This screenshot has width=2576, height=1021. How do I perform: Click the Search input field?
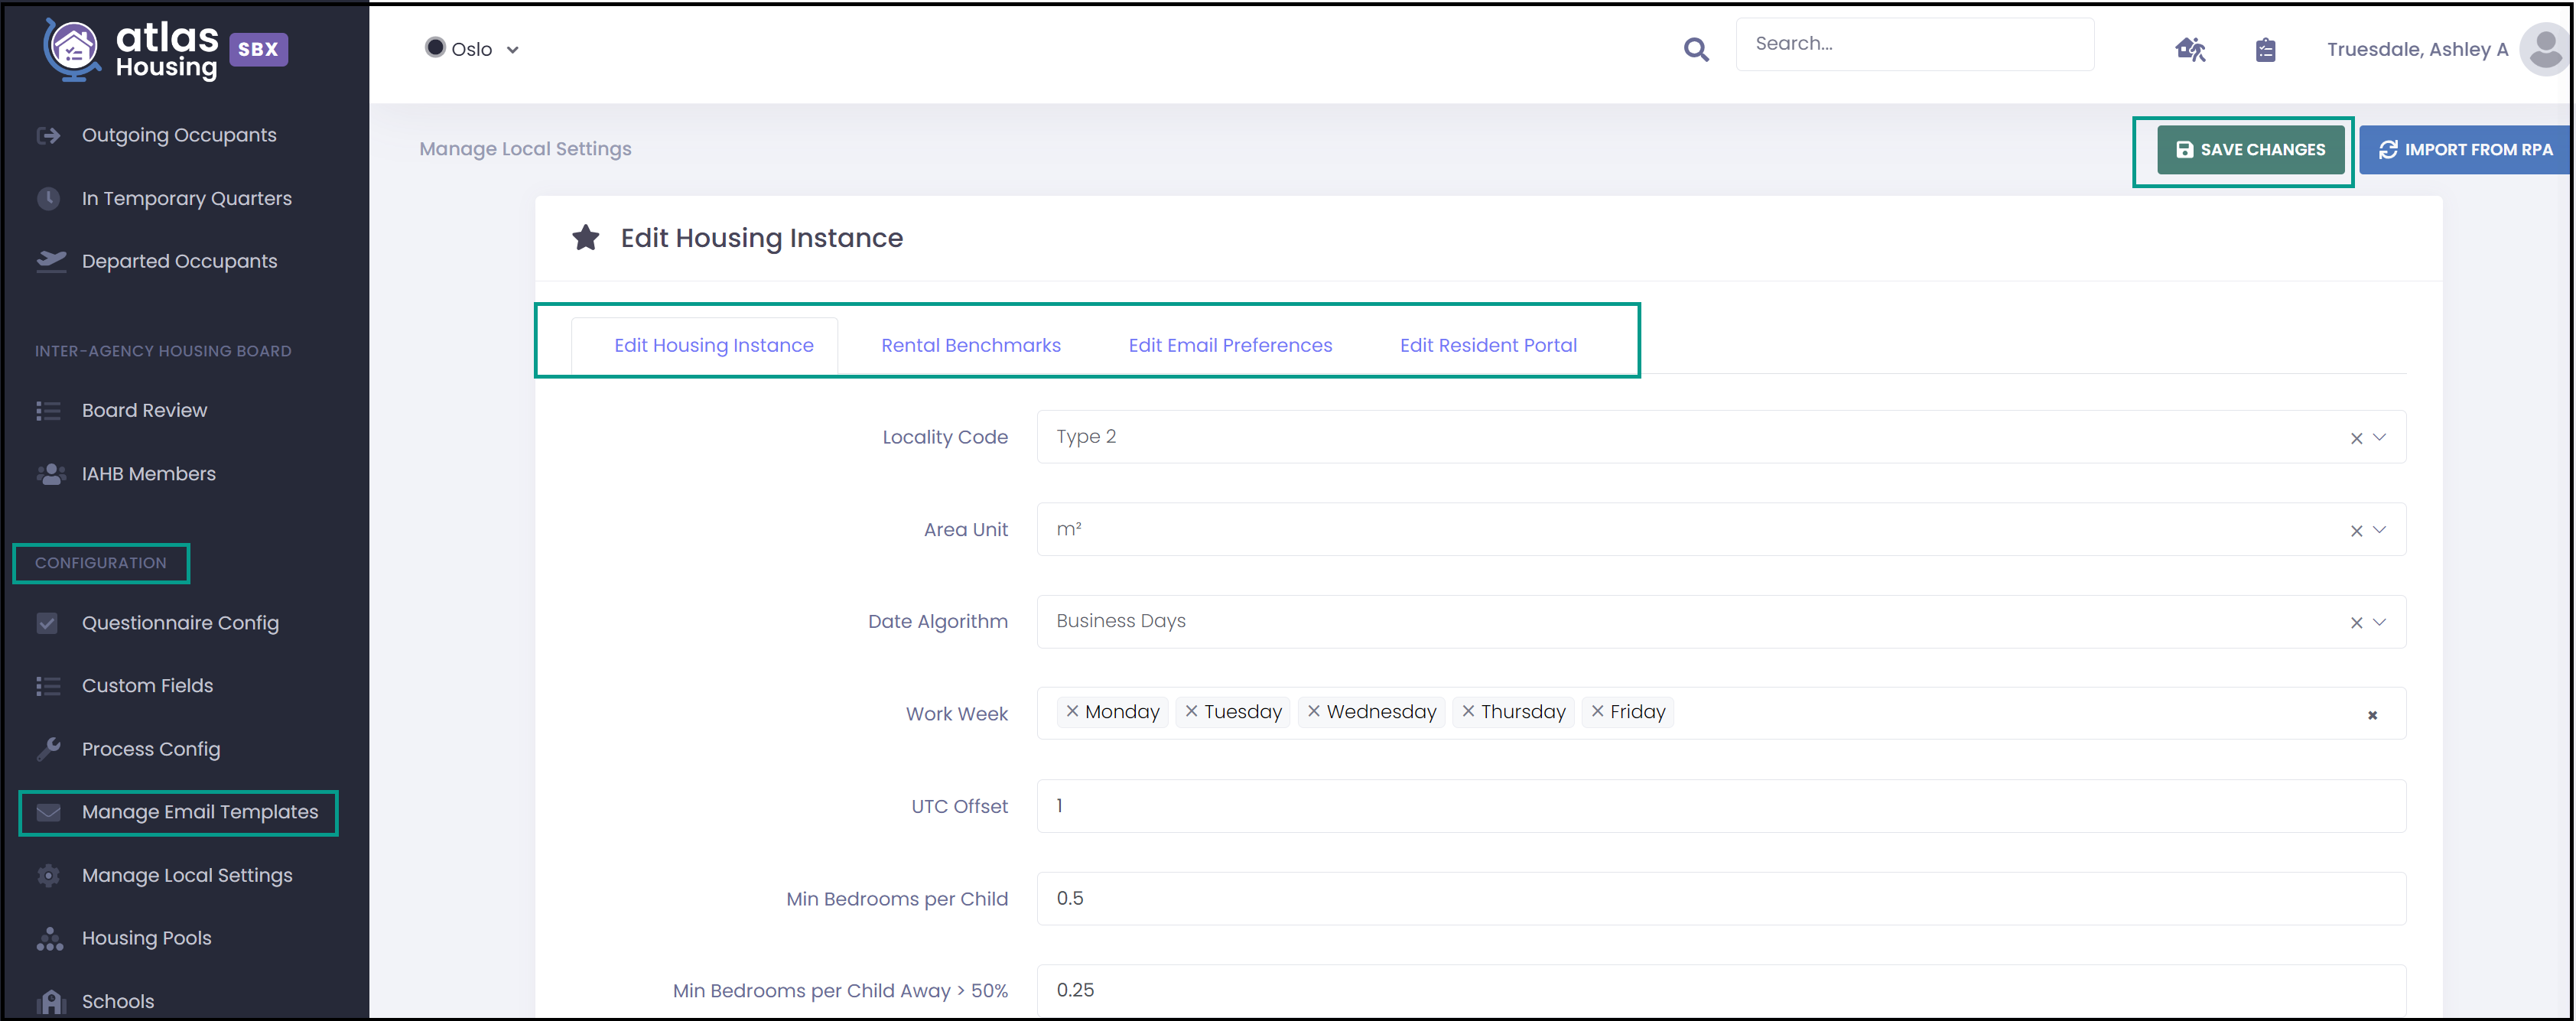coord(1914,44)
